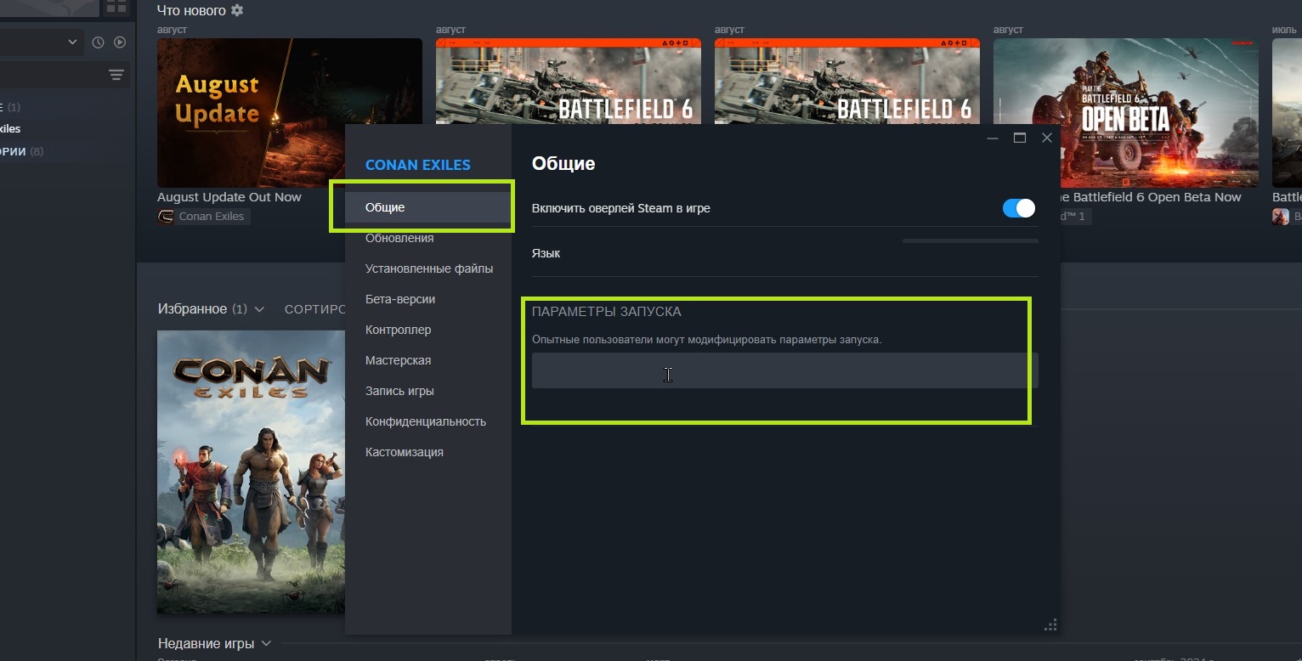Click the ready-to-play circle icon
The width and height of the screenshot is (1302, 661).
120,42
